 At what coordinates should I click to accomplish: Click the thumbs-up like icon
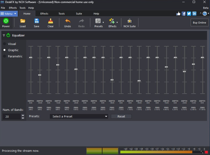pyautogui.click(x=178, y=14)
